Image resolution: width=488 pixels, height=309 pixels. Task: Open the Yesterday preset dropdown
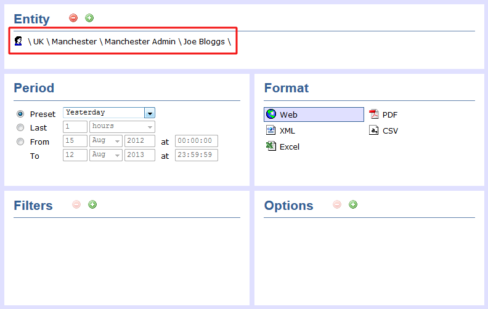[149, 113]
